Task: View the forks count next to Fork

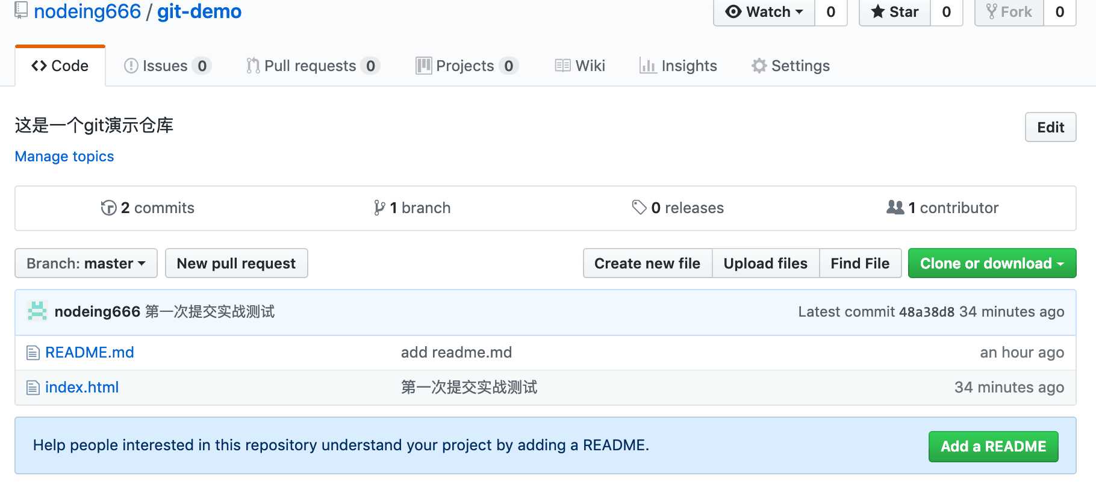Action: click(x=1060, y=12)
